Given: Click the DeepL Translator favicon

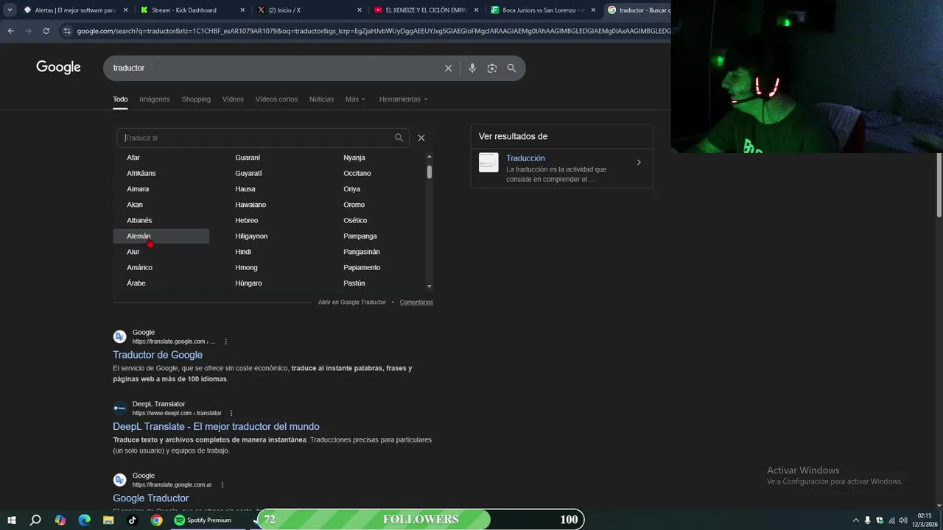Looking at the screenshot, I should 119,408.
